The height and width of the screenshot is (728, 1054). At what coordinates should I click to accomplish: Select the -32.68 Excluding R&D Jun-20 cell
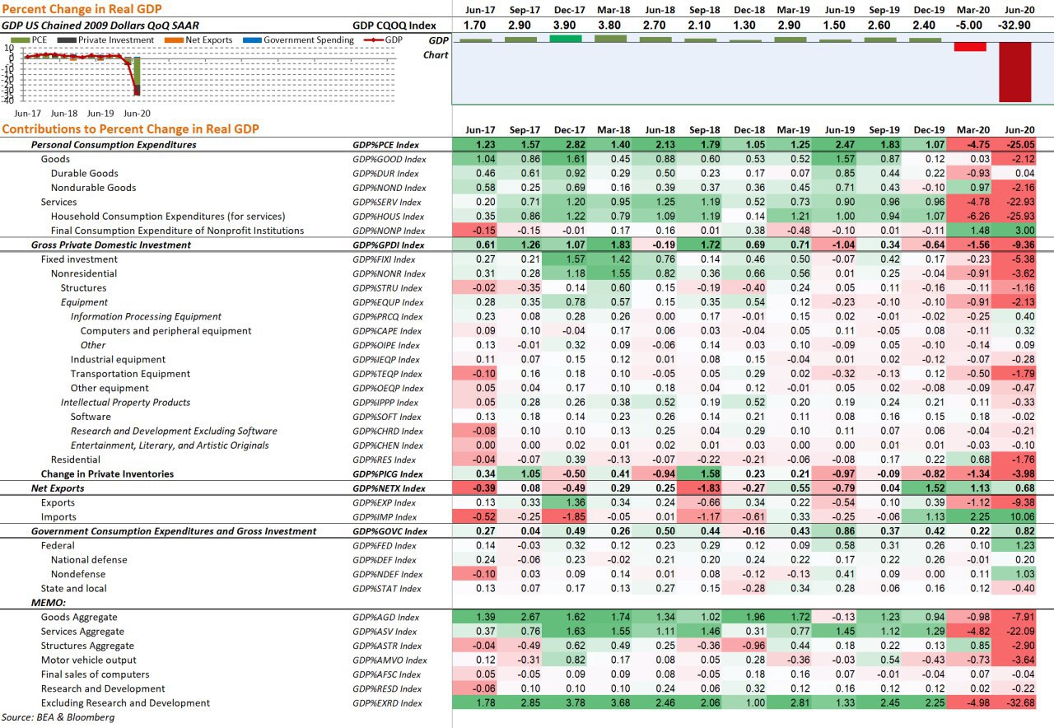tap(1014, 703)
